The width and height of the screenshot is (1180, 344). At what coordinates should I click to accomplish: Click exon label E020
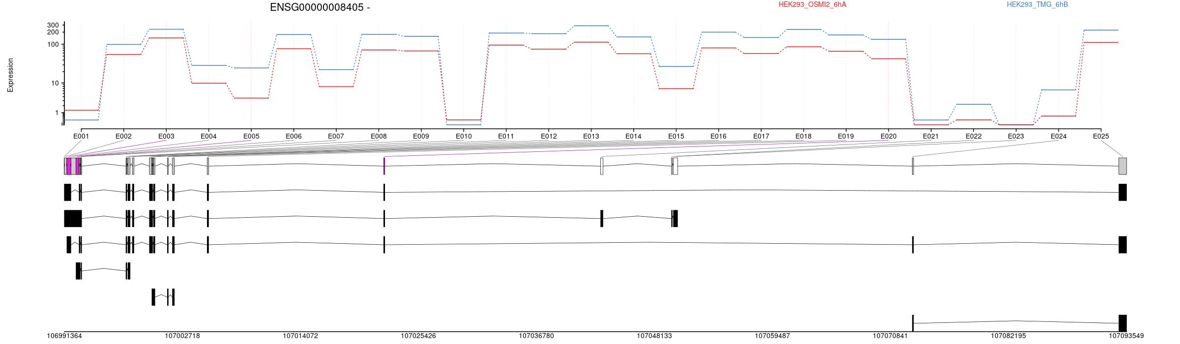888,136
